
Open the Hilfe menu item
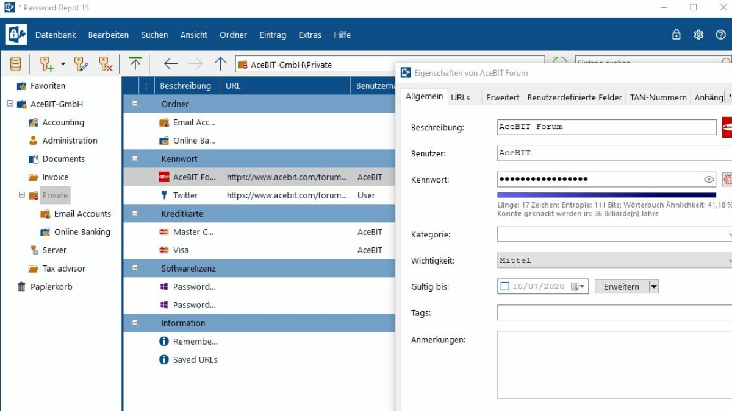point(342,35)
